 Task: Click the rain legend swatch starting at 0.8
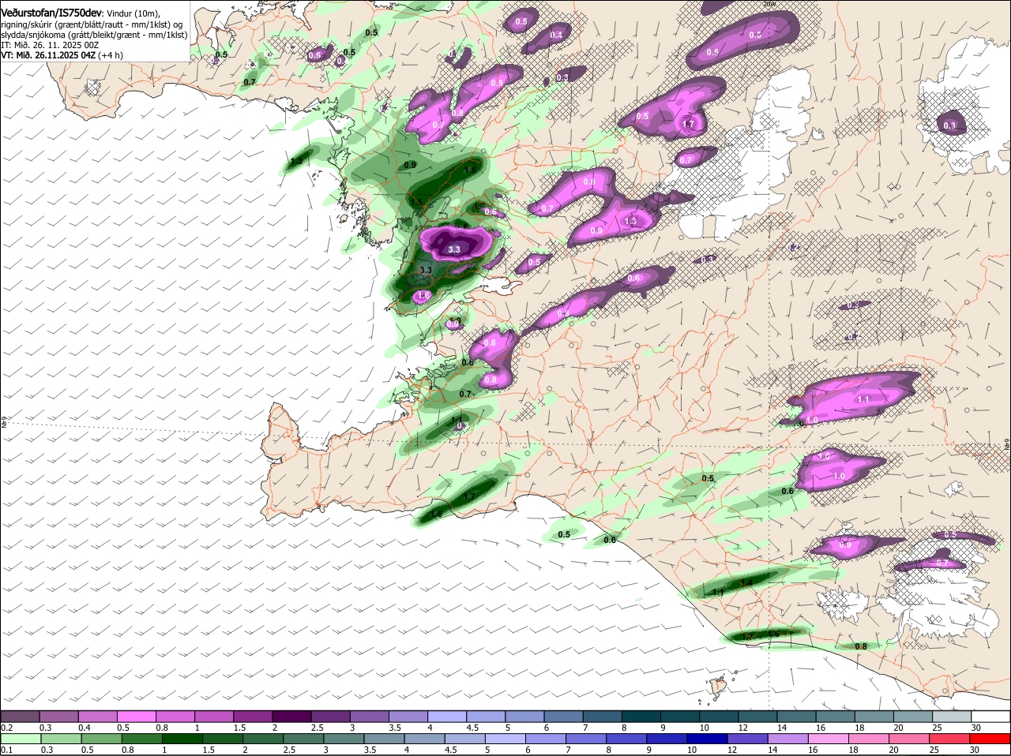pyautogui.click(x=141, y=739)
